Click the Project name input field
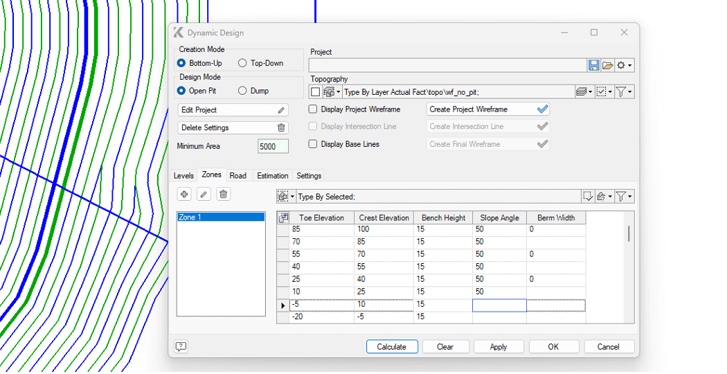The width and height of the screenshot is (727, 374). (448, 65)
